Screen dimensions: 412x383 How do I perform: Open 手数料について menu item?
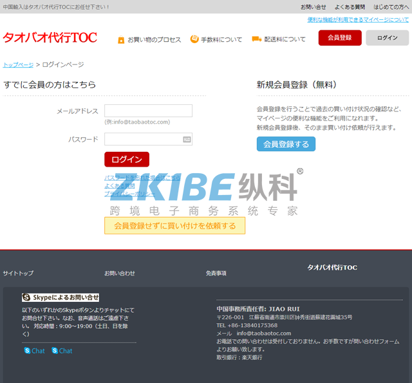click(221, 40)
